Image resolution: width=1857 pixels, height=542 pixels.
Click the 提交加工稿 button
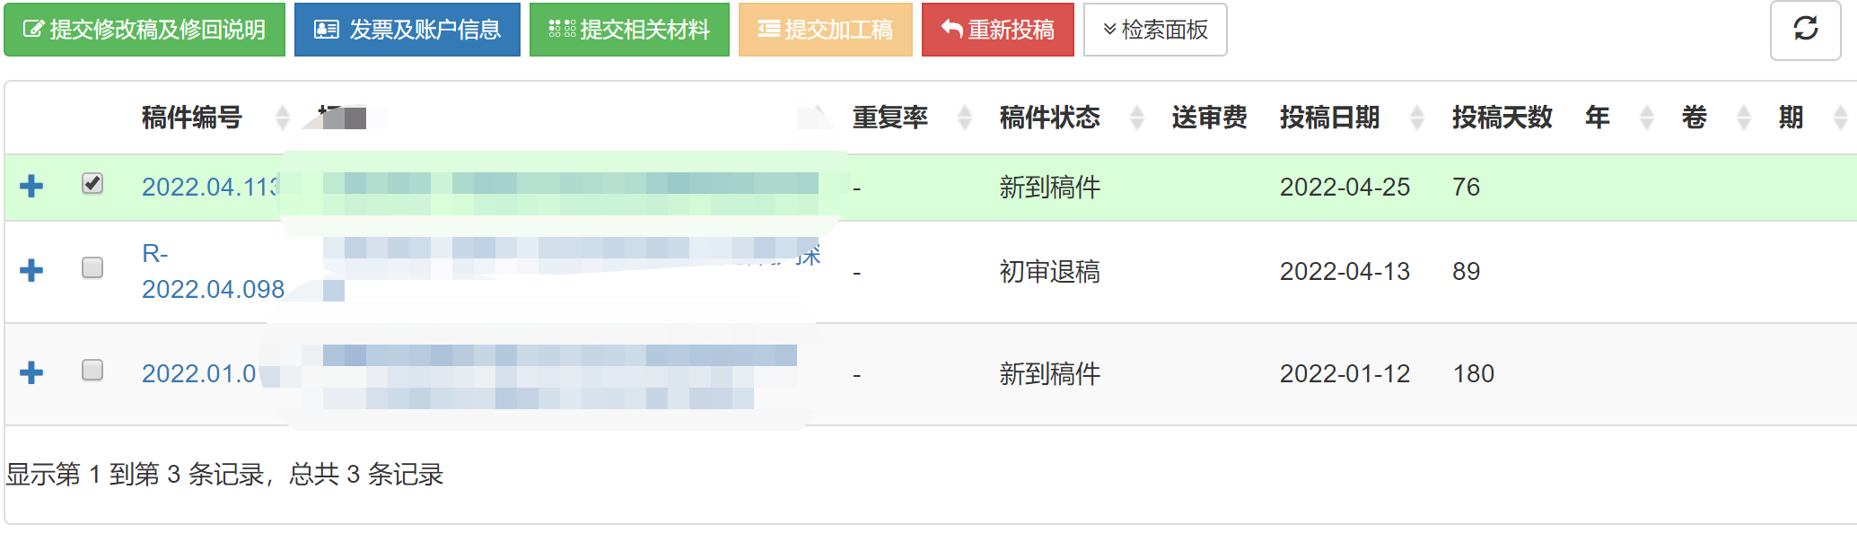(x=825, y=30)
